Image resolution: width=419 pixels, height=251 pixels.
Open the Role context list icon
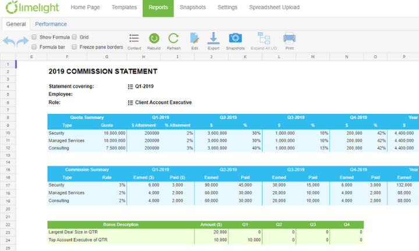(x=130, y=103)
